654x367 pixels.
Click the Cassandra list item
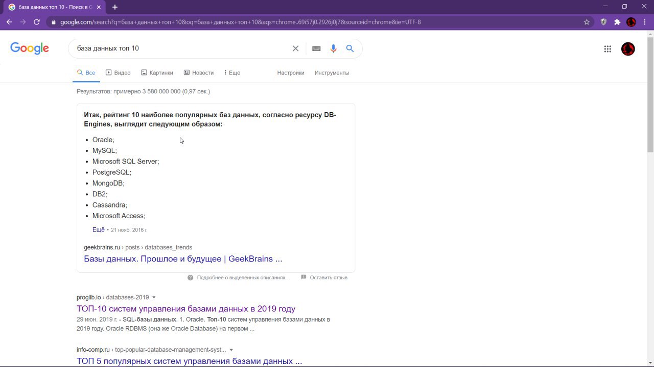(110, 205)
